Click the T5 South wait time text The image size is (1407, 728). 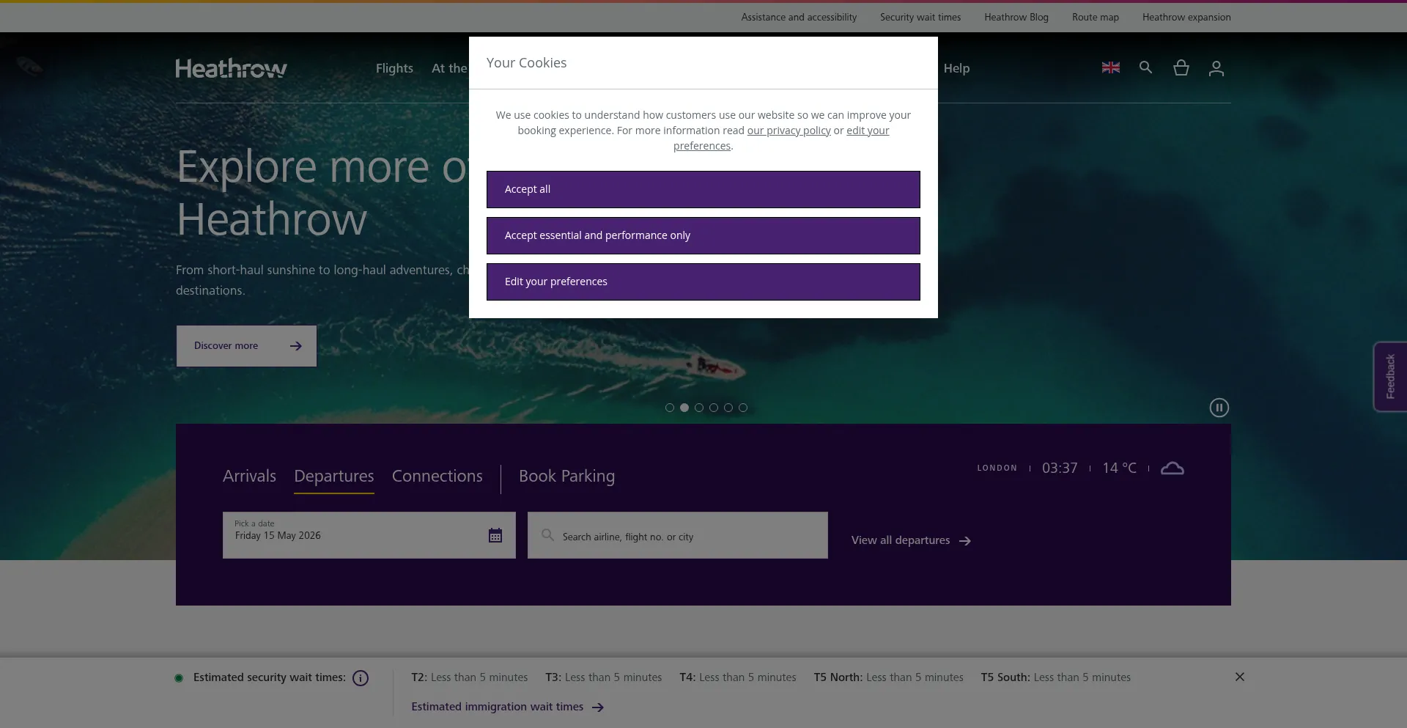[x=1056, y=677]
